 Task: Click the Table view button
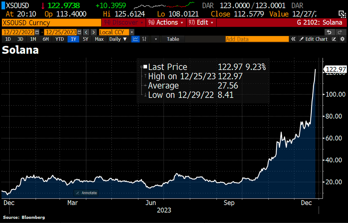tap(173, 39)
